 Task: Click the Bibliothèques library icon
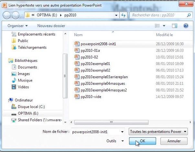(x=11, y=60)
